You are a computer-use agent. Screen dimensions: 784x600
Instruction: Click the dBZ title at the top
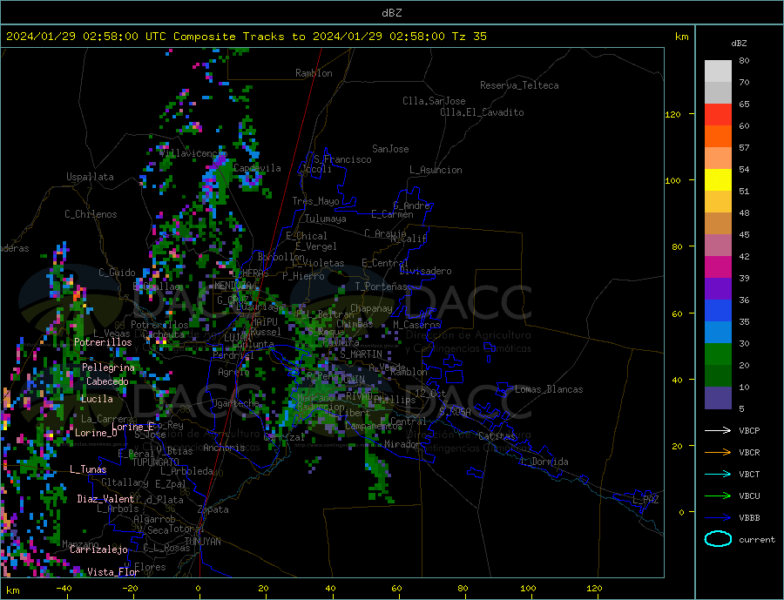pyautogui.click(x=391, y=13)
